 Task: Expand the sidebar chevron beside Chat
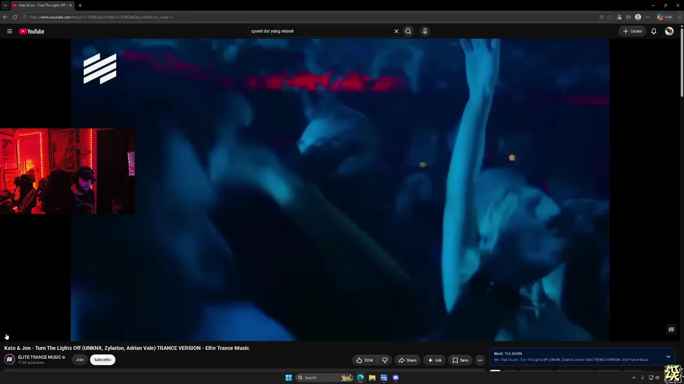(x=680, y=17)
